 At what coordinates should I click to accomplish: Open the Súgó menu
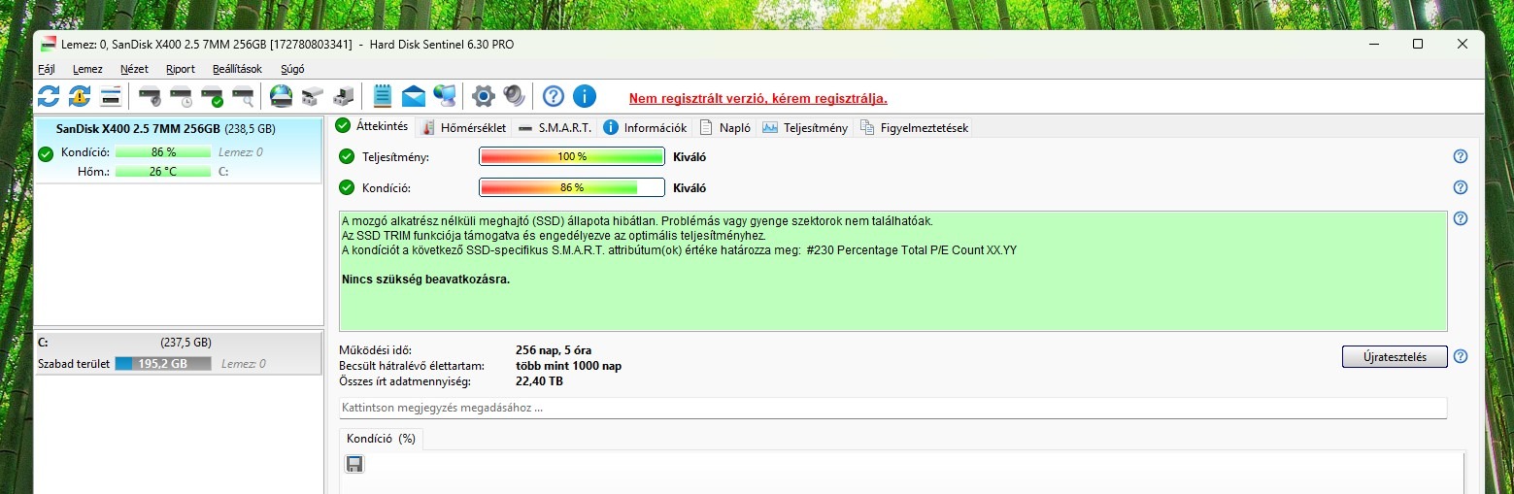pos(292,69)
